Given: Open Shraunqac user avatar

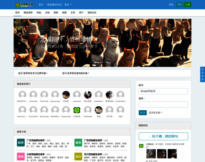Looking at the screenshot, I should pyautogui.click(x=44, y=110).
